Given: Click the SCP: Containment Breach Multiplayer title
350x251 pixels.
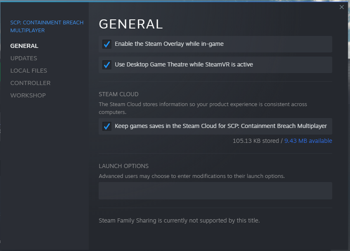Looking at the screenshot, I should (47, 26).
